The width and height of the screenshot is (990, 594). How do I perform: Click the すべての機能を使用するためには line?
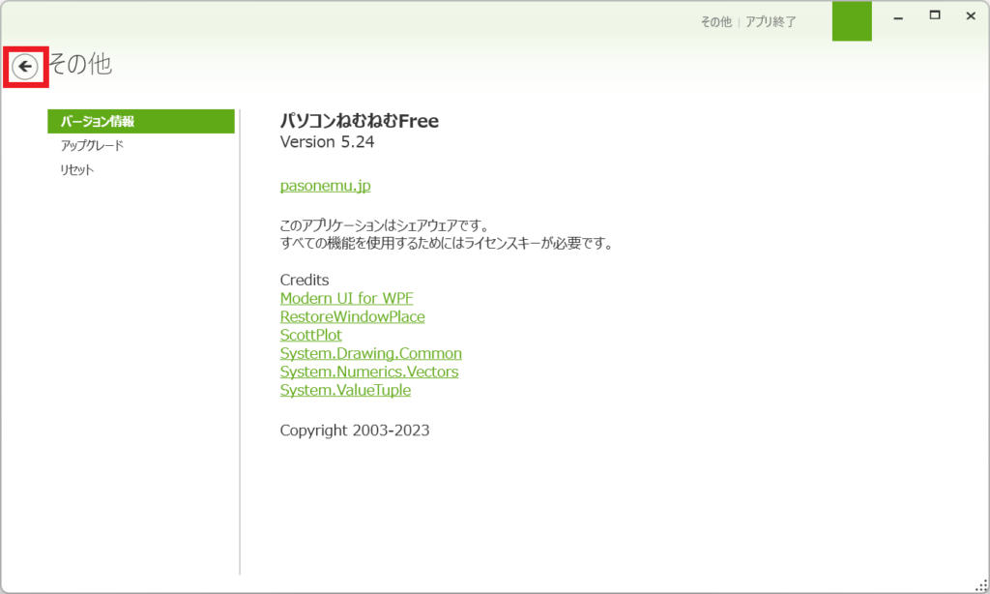pos(447,243)
